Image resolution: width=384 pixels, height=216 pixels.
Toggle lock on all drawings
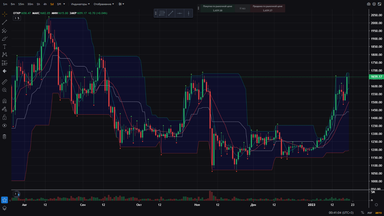[5, 117]
